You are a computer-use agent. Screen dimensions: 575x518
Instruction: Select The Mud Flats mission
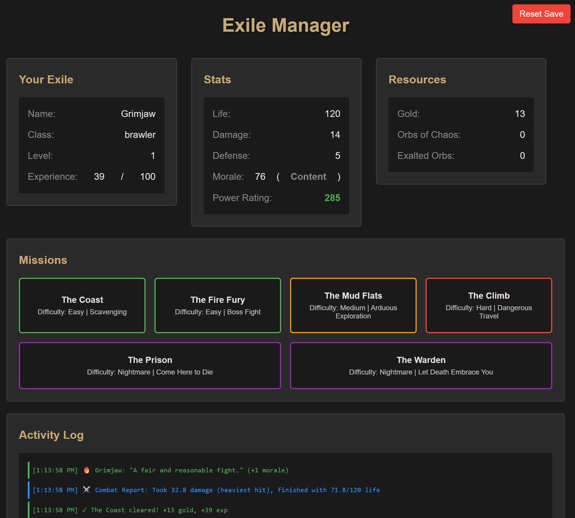[x=353, y=305]
